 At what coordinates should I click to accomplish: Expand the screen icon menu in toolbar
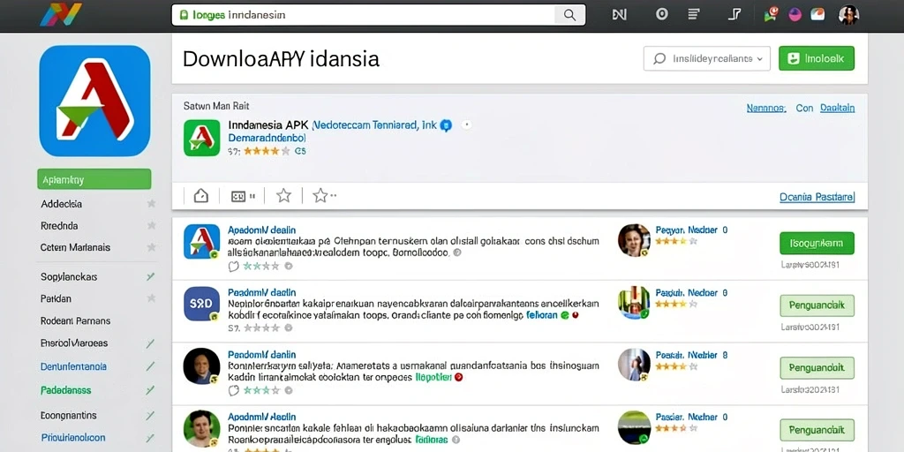[243, 196]
